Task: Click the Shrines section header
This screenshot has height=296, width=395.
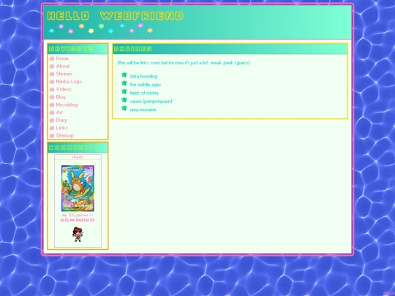Action: click(x=230, y=49)
